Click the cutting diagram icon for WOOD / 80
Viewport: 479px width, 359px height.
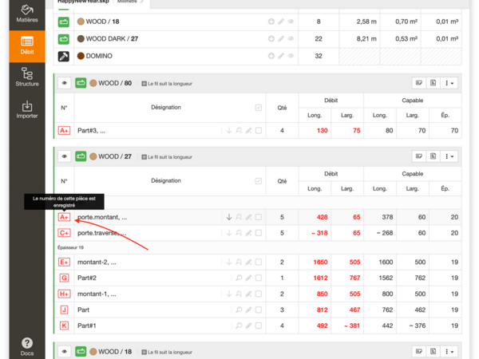418,82
